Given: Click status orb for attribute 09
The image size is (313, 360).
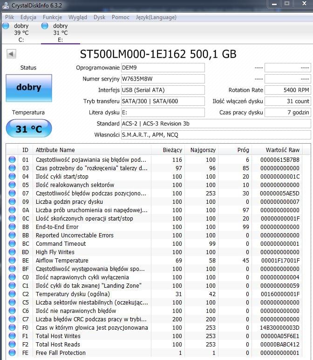Looking at the screenshot, I should [12, 201].
